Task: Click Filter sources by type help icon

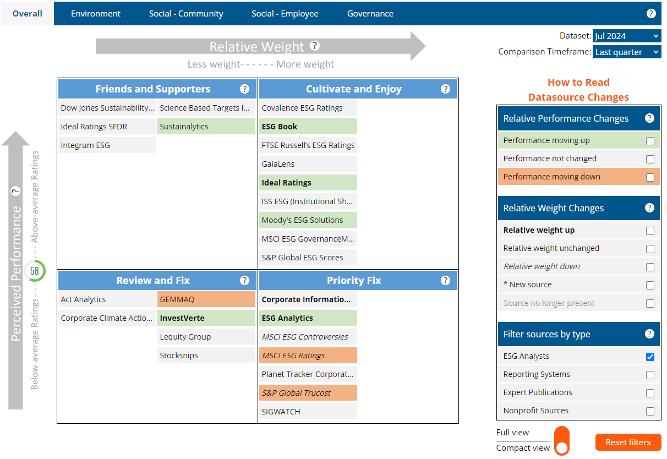Action: [649, 334]
